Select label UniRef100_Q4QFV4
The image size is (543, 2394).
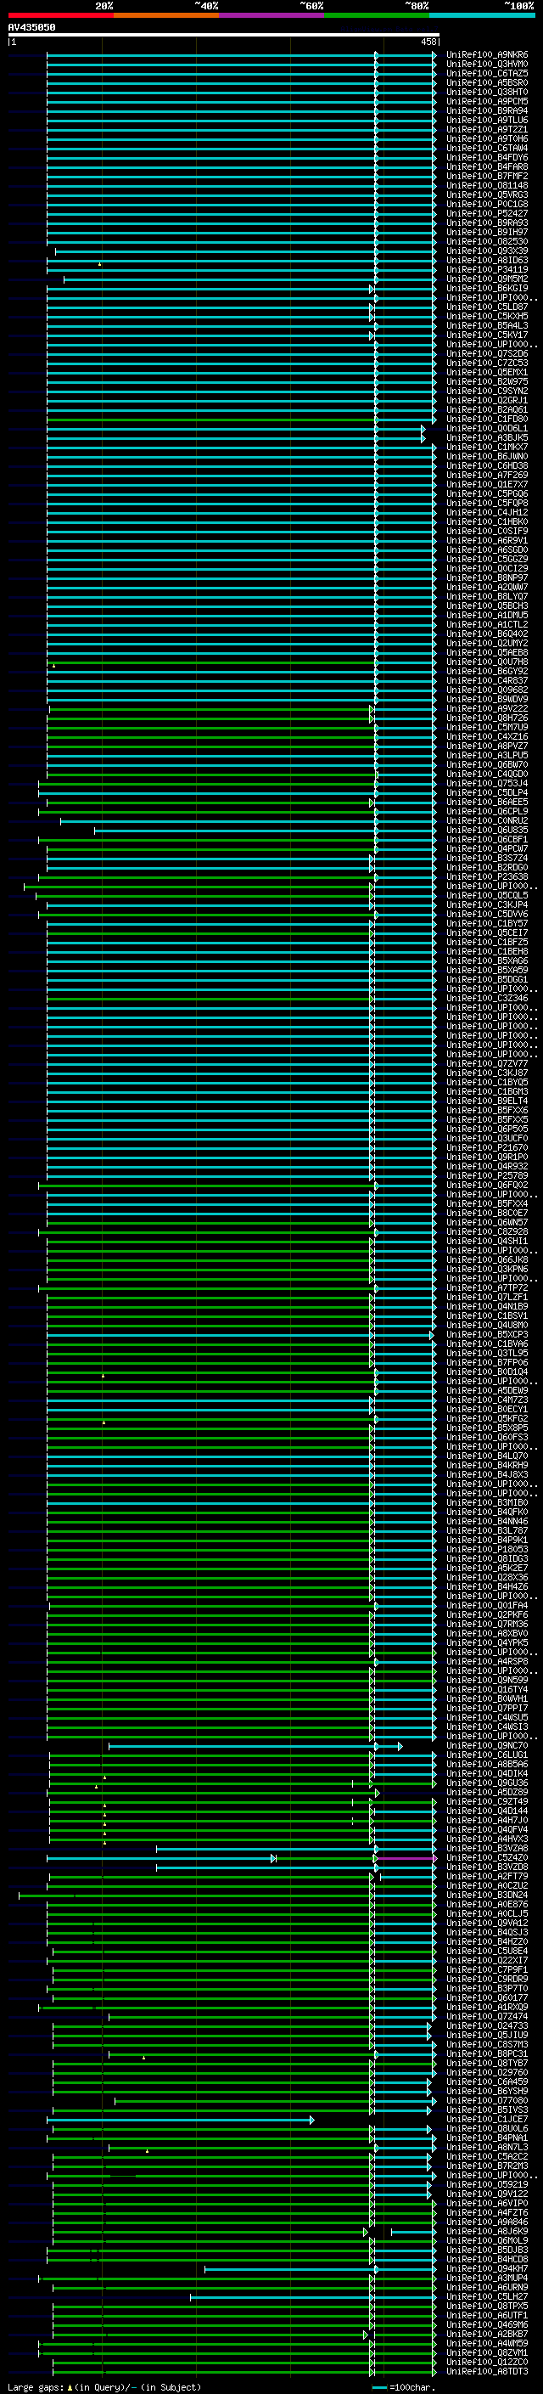point(487,1829)
